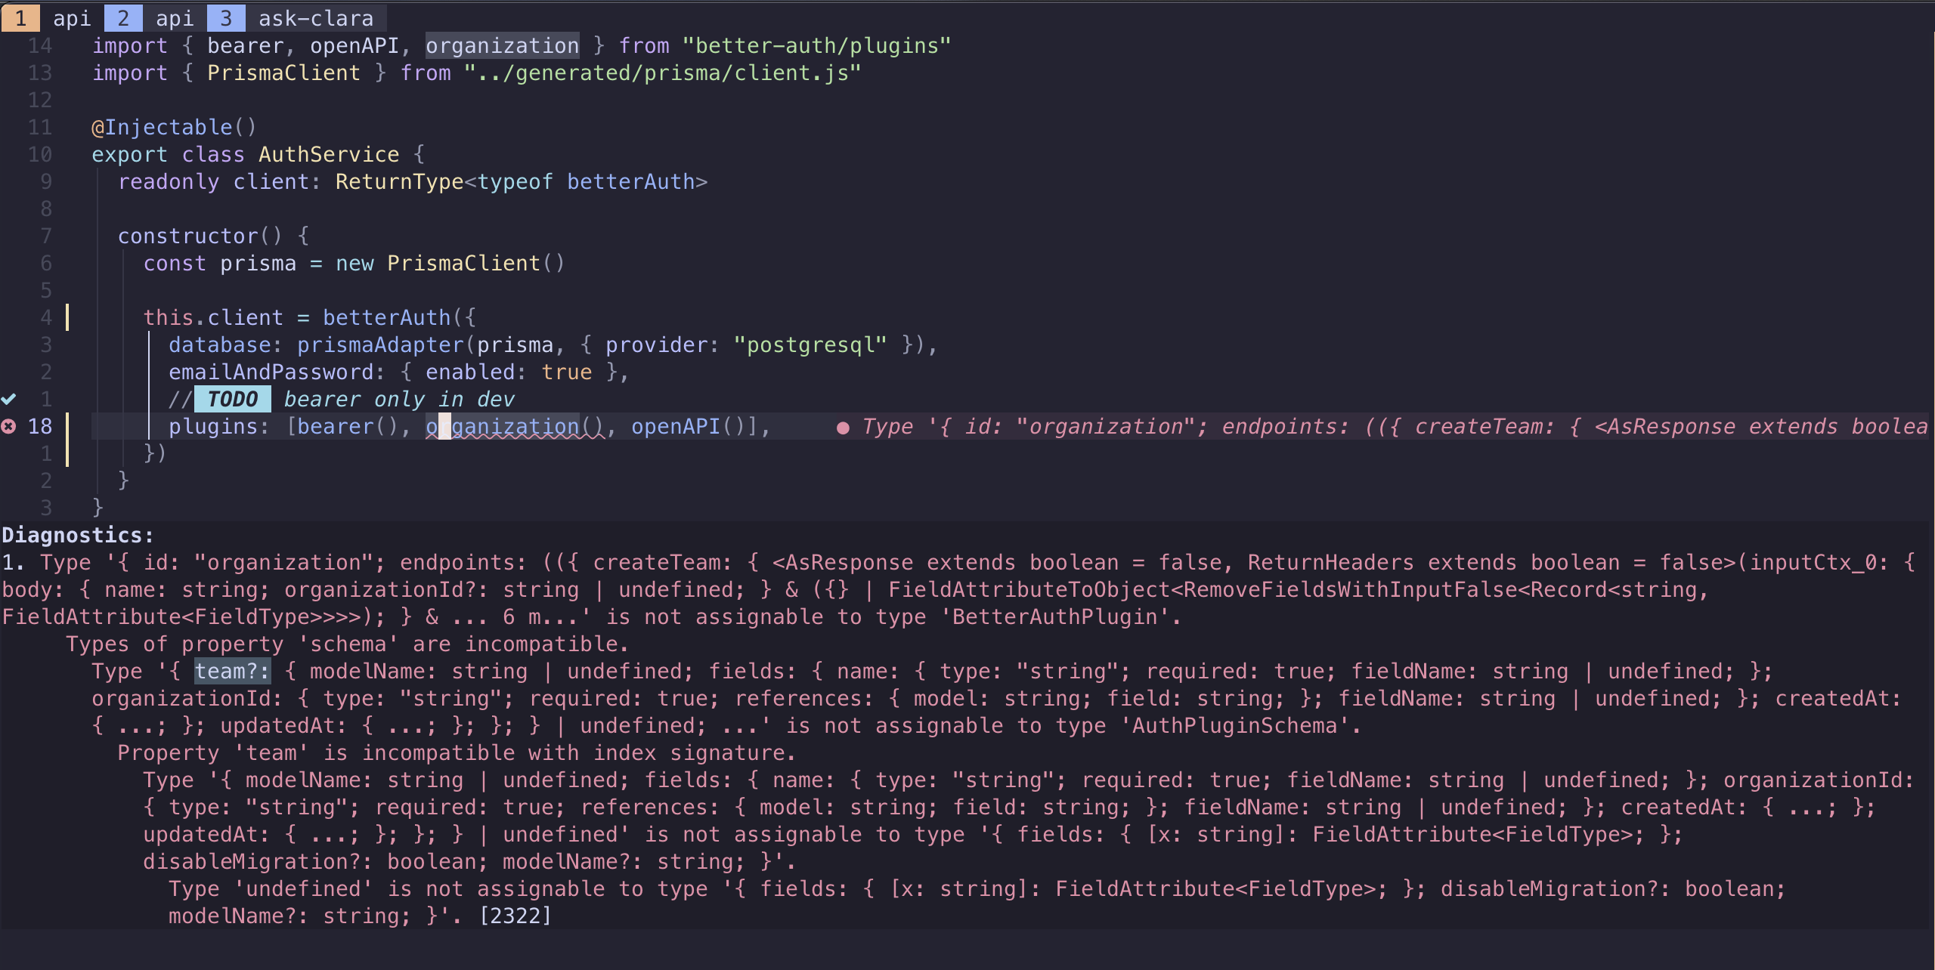Place cursor on PrismaClient import name
Viewport: 1935px width, 970px height.
(283, 73)
